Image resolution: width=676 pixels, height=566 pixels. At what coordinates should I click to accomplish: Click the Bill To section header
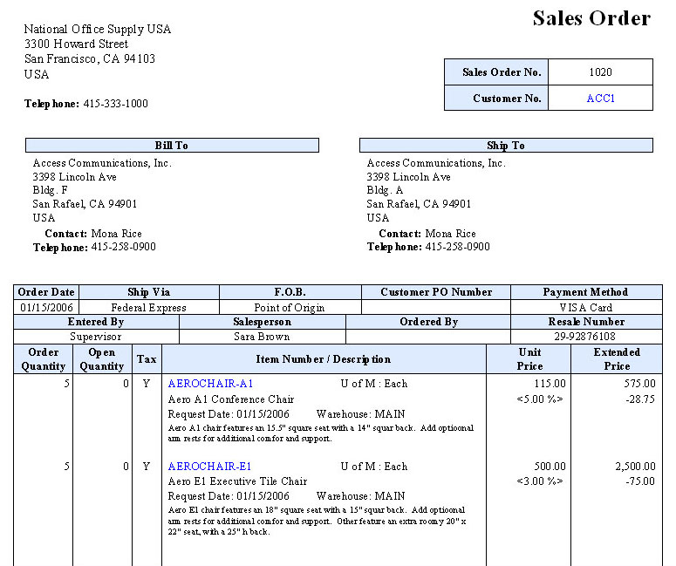coord(172,146)
